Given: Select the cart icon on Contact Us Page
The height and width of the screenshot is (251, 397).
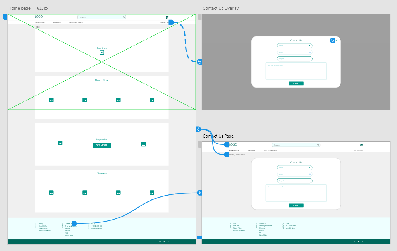Looking at the screenshot, I should pyautogui.click(x=361, y=145).
